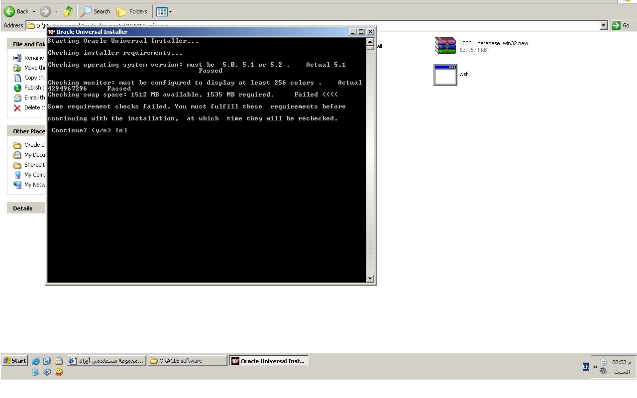Switch to ORACLE software taskbar window
The width and height of the screenshot is (637, 398).
pos(188,361)
